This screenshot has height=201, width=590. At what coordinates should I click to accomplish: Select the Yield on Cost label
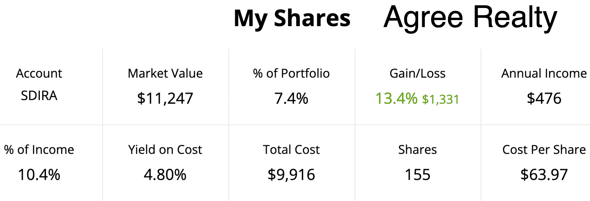coord(165,149)
